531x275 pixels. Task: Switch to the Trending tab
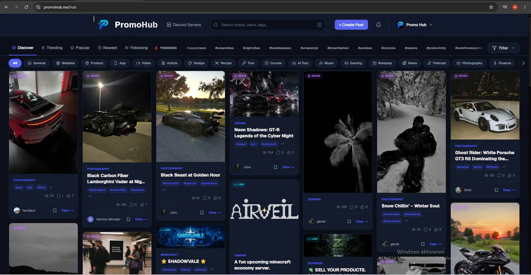[52, 48]
